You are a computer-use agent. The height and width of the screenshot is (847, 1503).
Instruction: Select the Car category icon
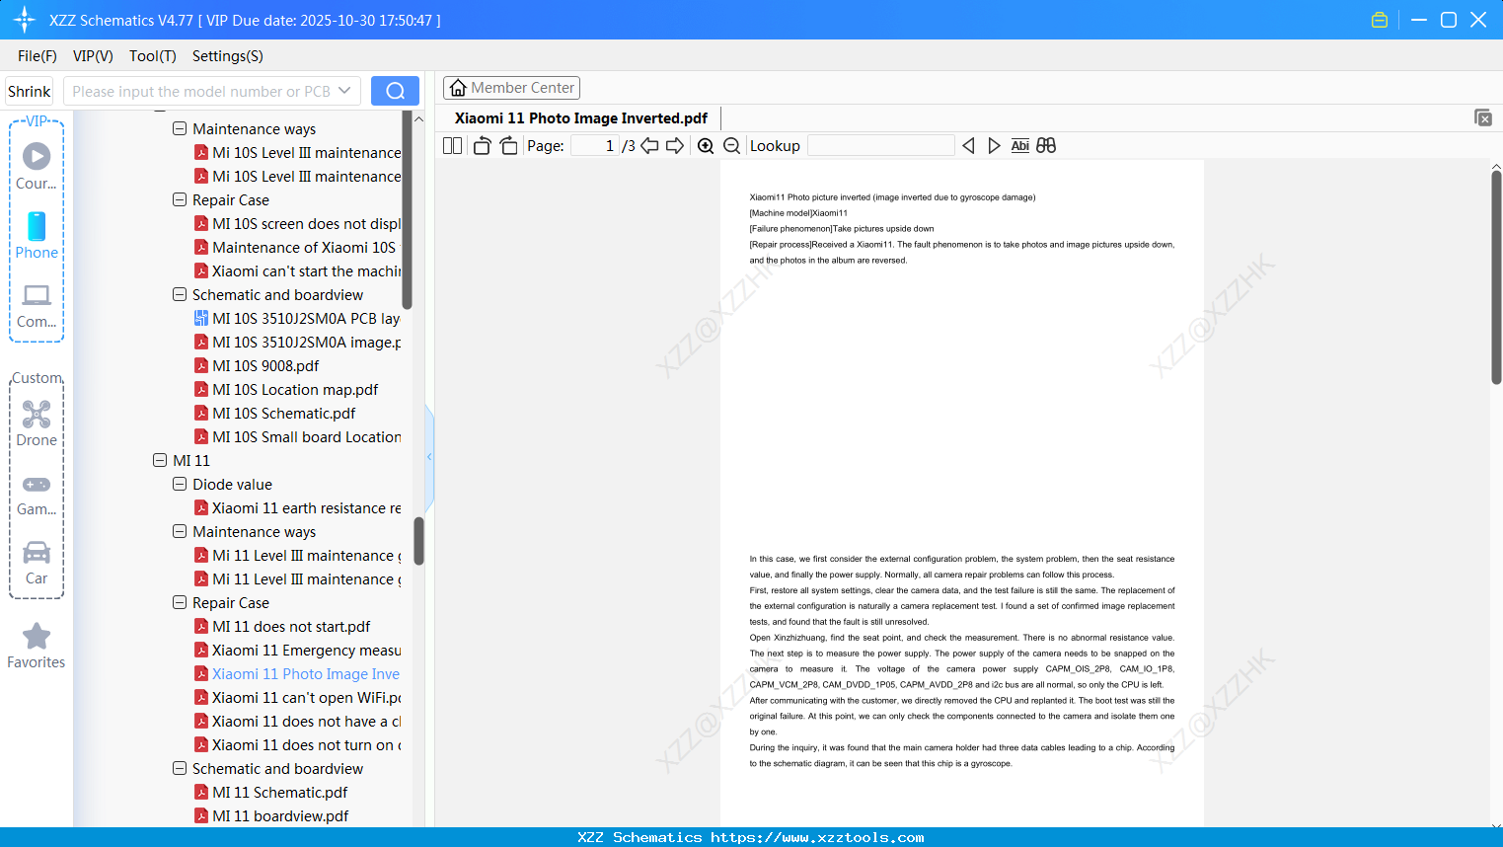pyautogui.click(x=37, y=552)
